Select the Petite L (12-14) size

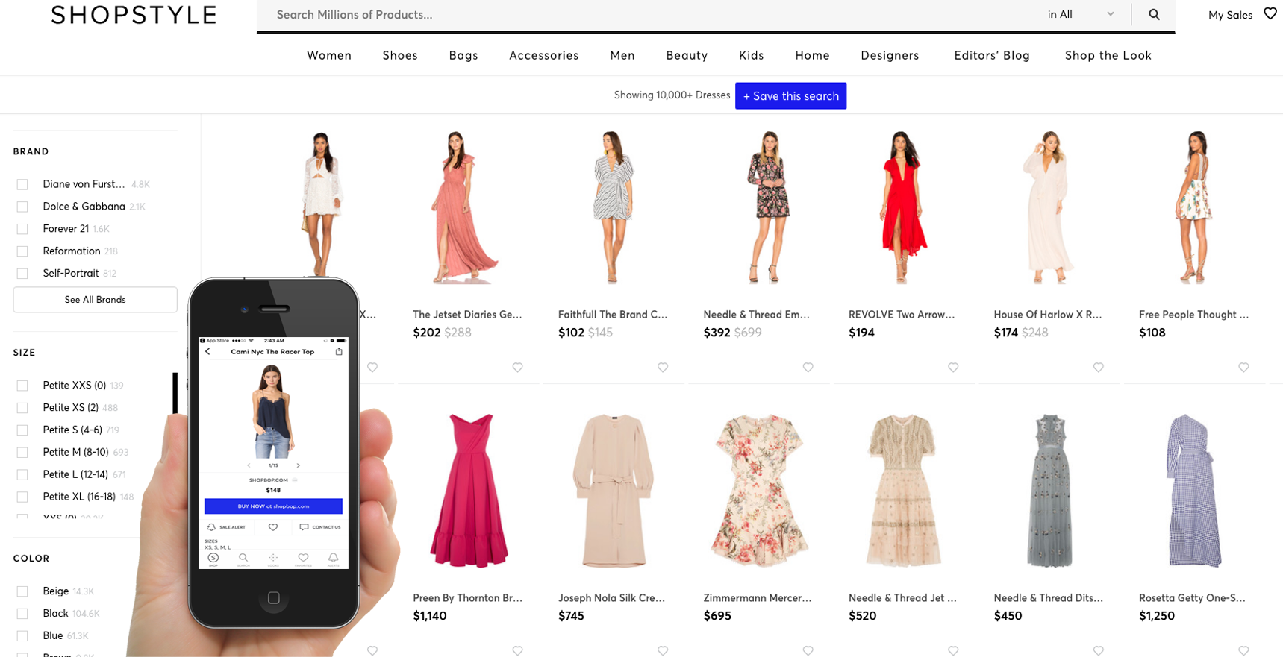tap(22, 475)
